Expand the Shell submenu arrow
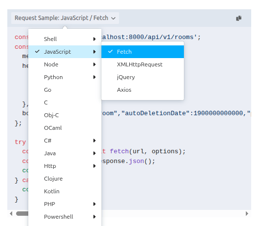 click(94, 39)
